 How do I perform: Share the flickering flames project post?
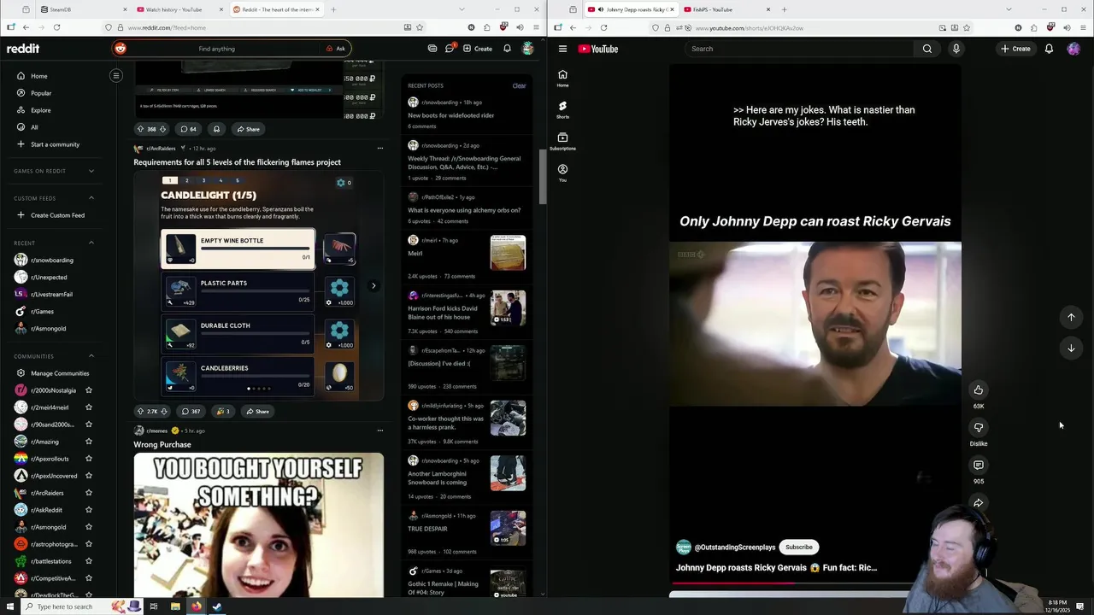[x=257, y=411]
